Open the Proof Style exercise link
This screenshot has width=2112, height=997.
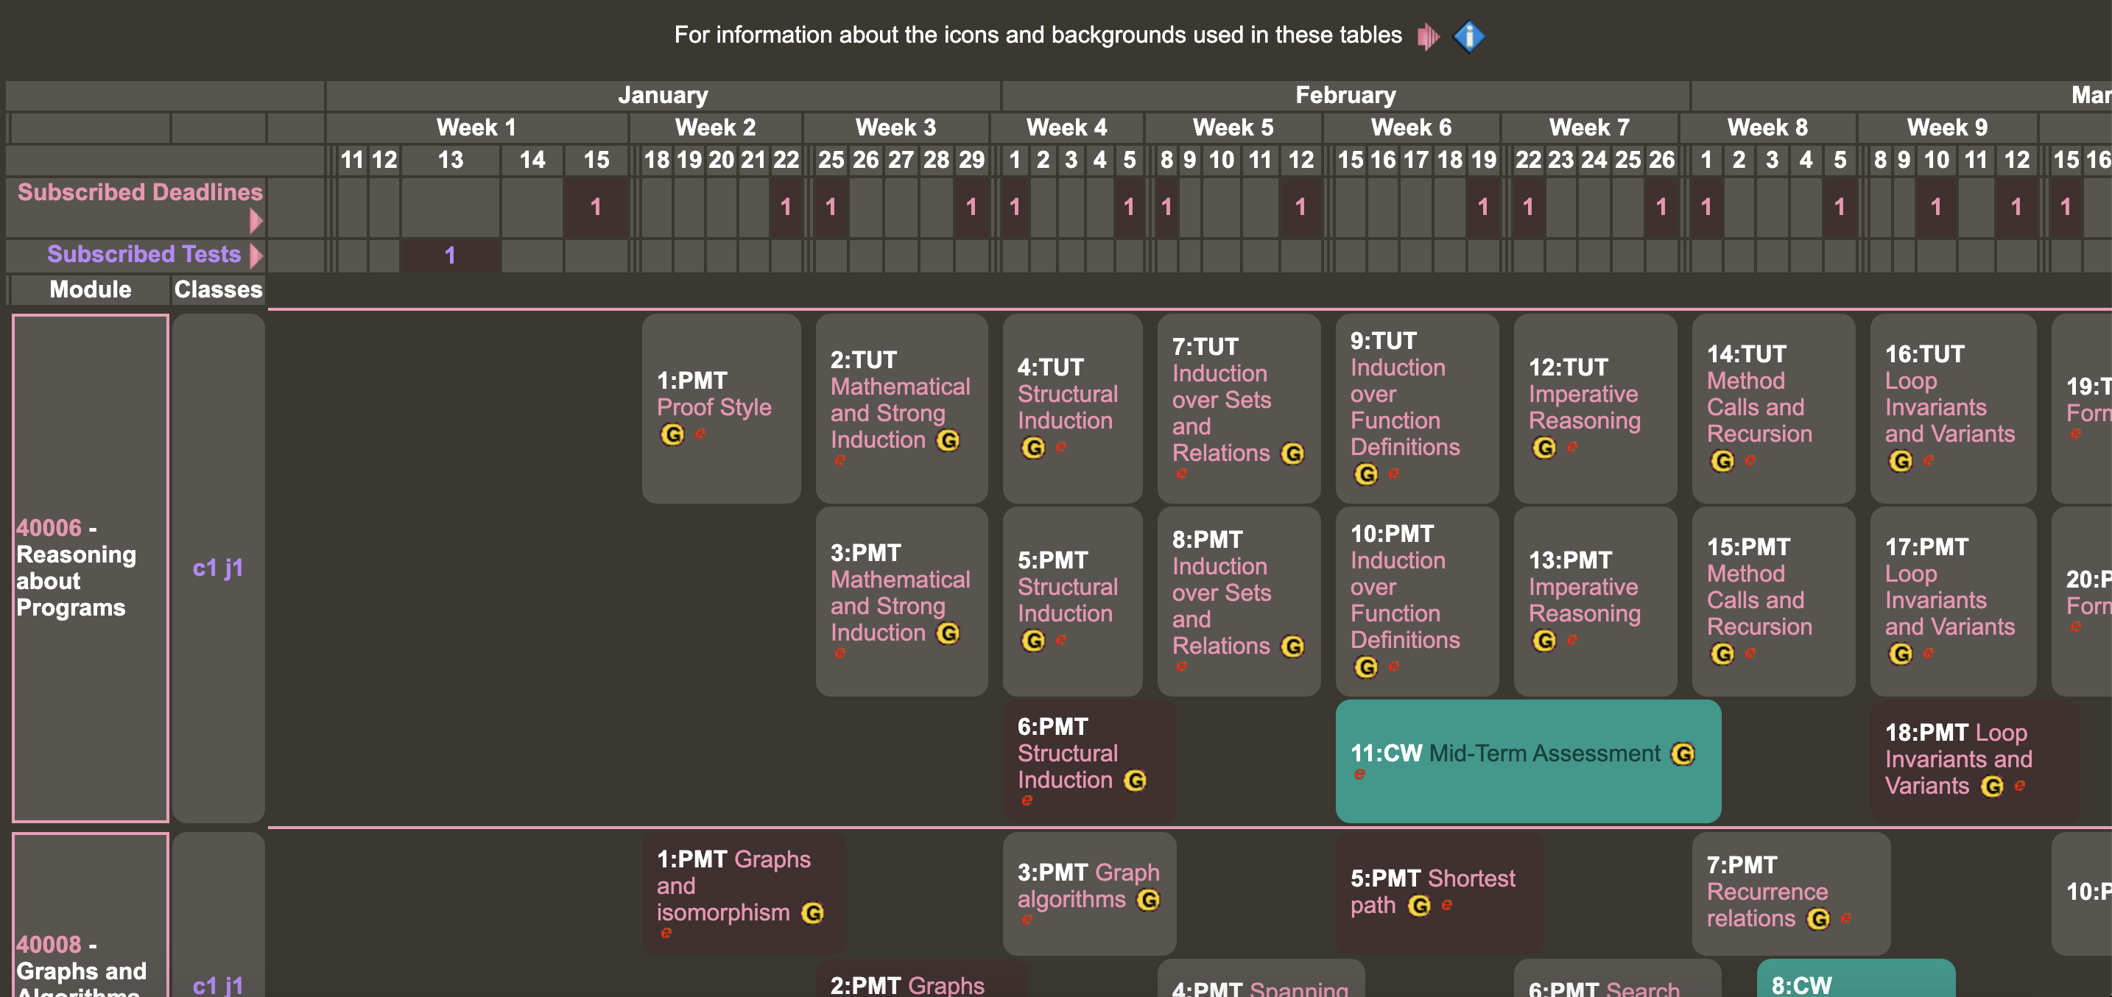pos(714,407)
